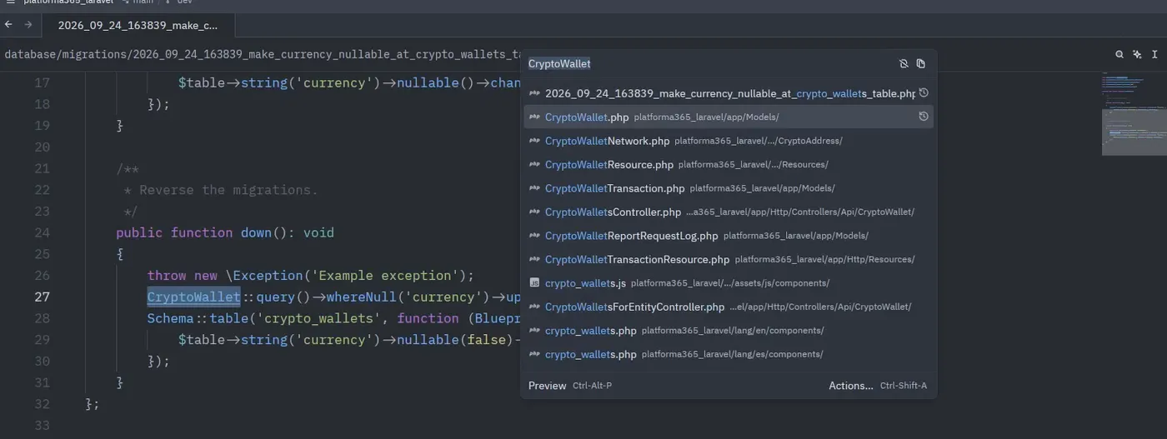Click line number 27 in gutter
Viewport: 1167px width, 439px height.
coord(41,297)
